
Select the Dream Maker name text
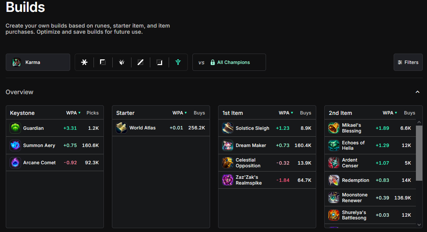point(251,145)
